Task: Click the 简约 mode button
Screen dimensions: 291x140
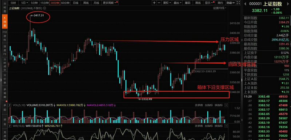Action: tap(220, 3)
